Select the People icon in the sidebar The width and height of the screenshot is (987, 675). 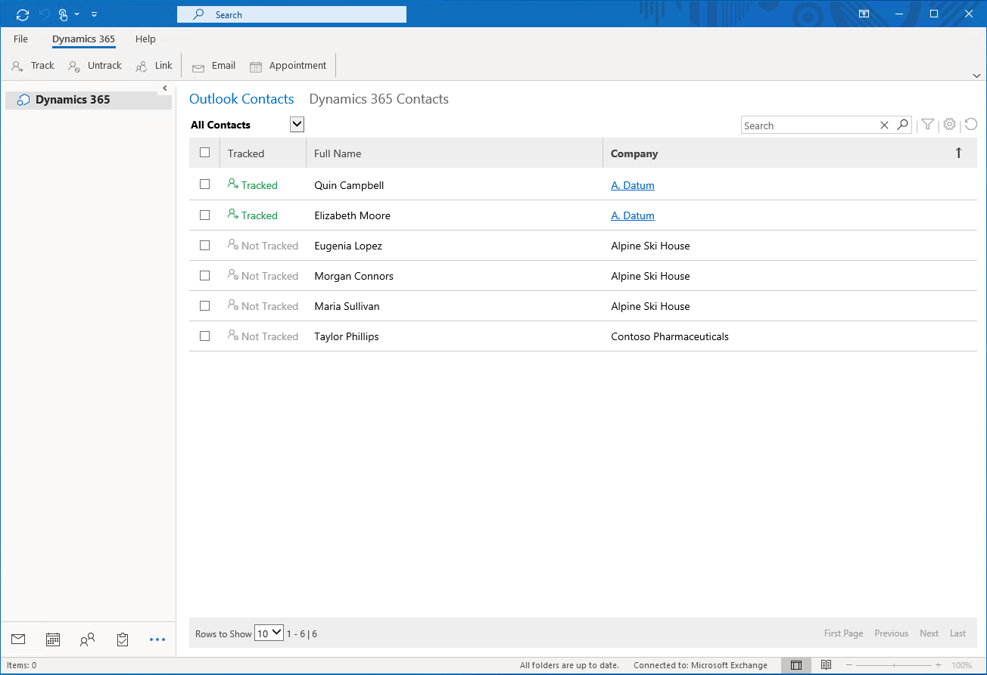(x=87, y=639)
